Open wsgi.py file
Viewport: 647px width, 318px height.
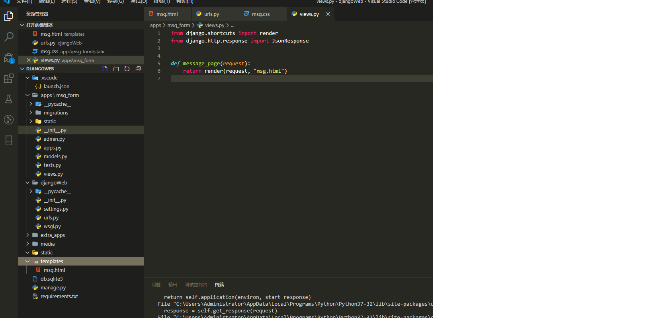click(81, 226)
